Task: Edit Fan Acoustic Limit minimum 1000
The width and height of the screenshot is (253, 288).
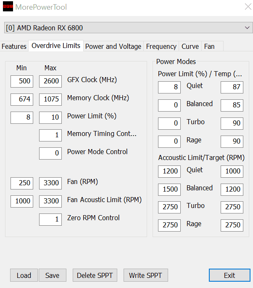Action: coord(22,201)
